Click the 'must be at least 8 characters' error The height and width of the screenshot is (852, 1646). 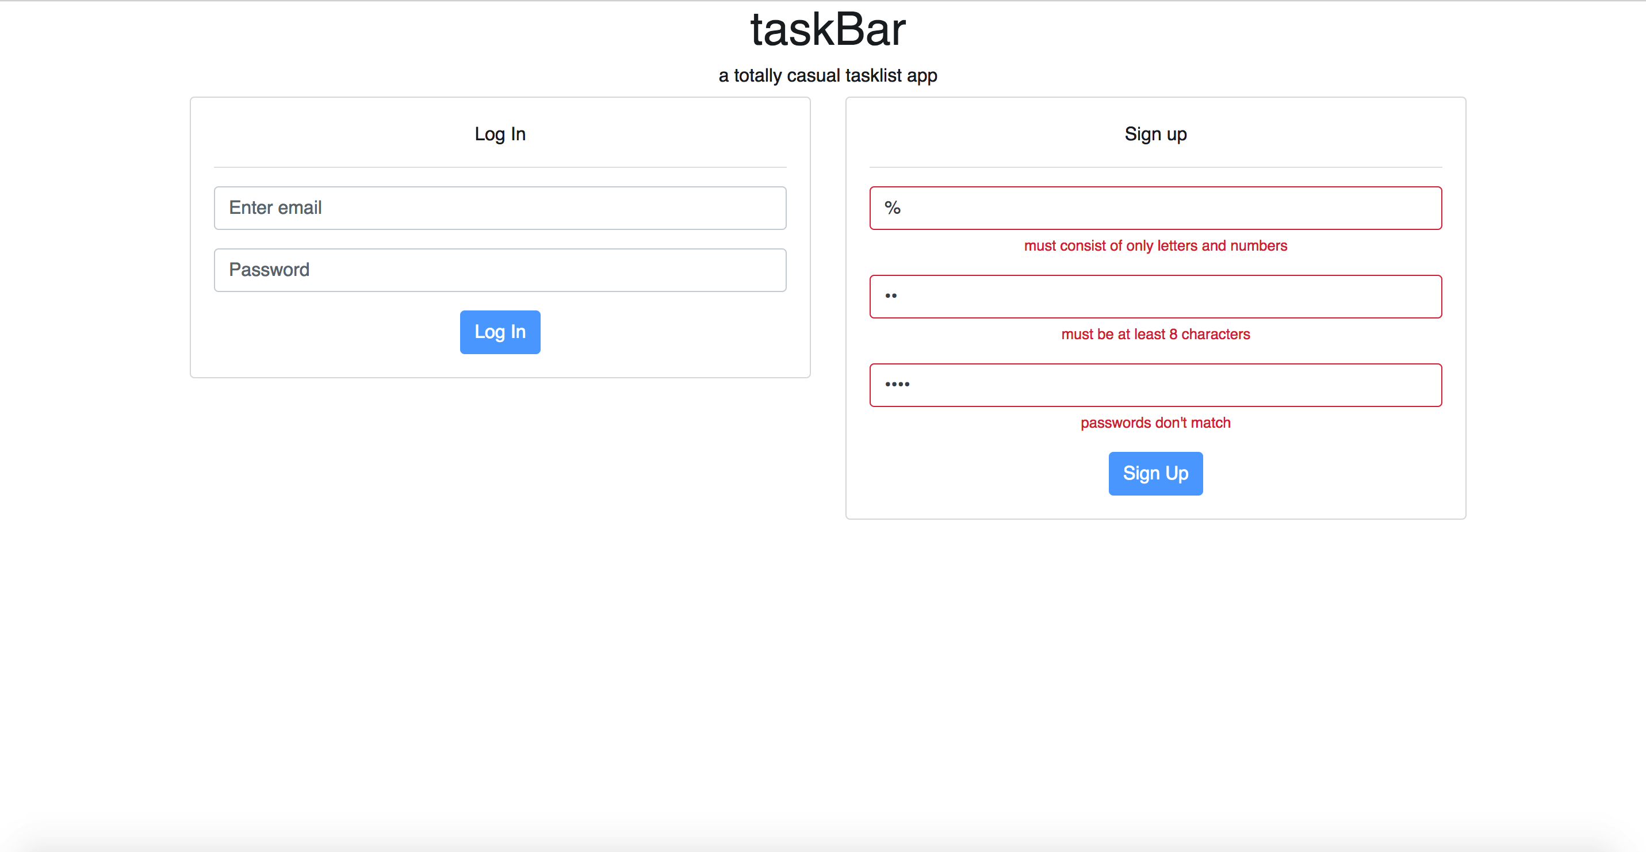tap(1155, 334)
